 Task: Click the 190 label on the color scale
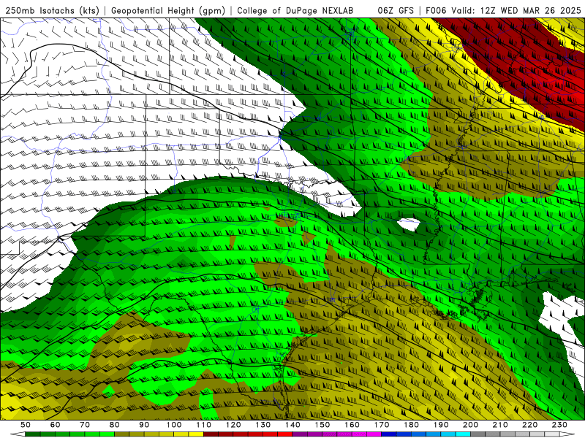coord(441,425)
